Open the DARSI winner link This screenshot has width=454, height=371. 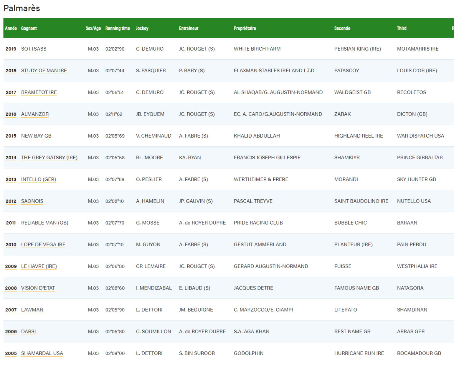(28, 332)
